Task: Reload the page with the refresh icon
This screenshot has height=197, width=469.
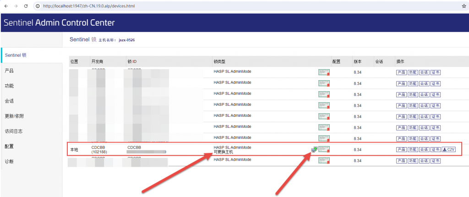Action: (x=26, y=6)
